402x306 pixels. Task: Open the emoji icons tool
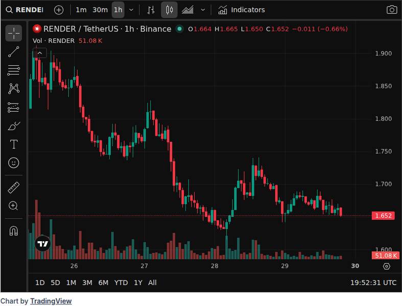tap(14, 163)
